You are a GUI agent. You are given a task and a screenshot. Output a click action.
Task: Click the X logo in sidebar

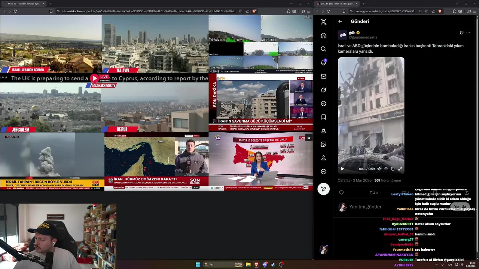click(323, 22)
